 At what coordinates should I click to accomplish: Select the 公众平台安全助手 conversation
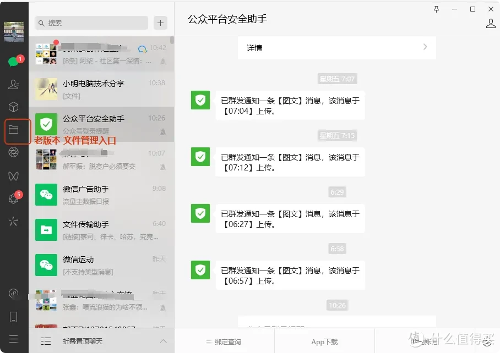point(101,124)
